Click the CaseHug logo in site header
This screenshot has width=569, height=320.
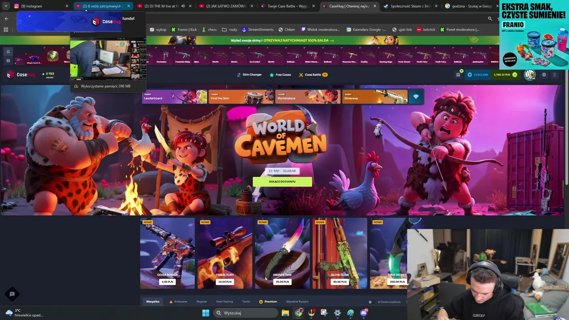pos(20,75)
